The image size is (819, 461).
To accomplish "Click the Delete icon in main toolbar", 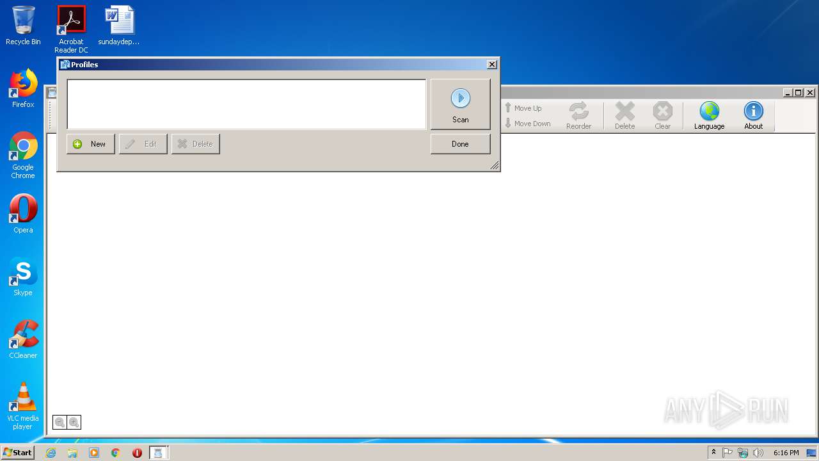I will tap(624, 116).
